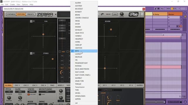Open the Mode arpeggiator dropdown

tap(32, 104)
